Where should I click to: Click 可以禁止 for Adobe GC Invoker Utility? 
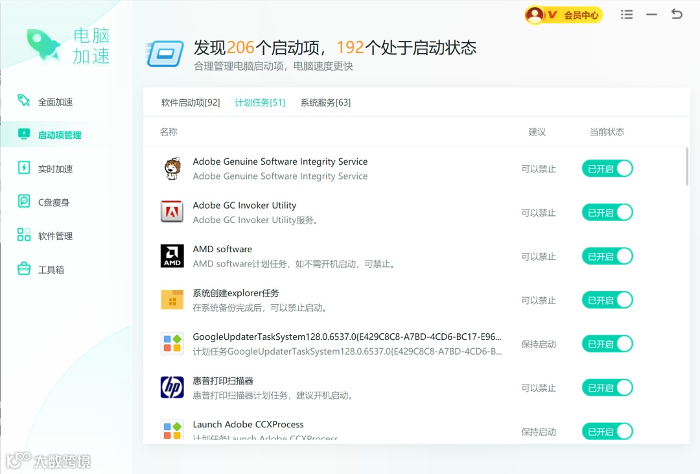(539, 213)
